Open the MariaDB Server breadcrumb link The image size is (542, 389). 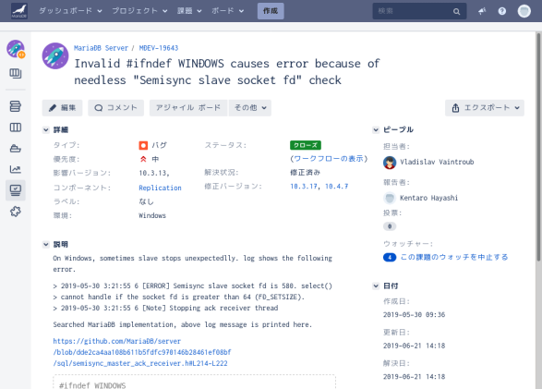[101, 48]
